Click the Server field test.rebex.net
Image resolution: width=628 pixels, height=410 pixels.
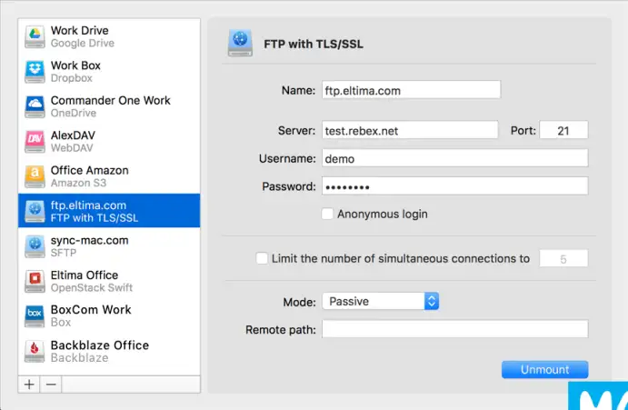point(410,130)
